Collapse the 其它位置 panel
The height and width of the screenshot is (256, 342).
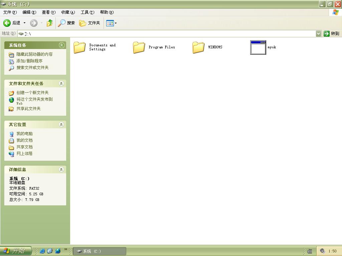point(61,124)
